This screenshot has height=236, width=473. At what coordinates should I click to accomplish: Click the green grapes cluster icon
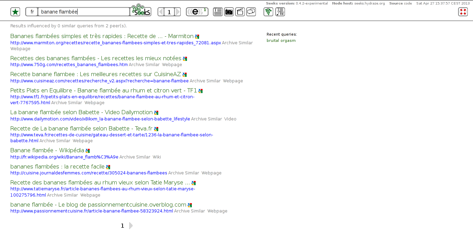268,12
